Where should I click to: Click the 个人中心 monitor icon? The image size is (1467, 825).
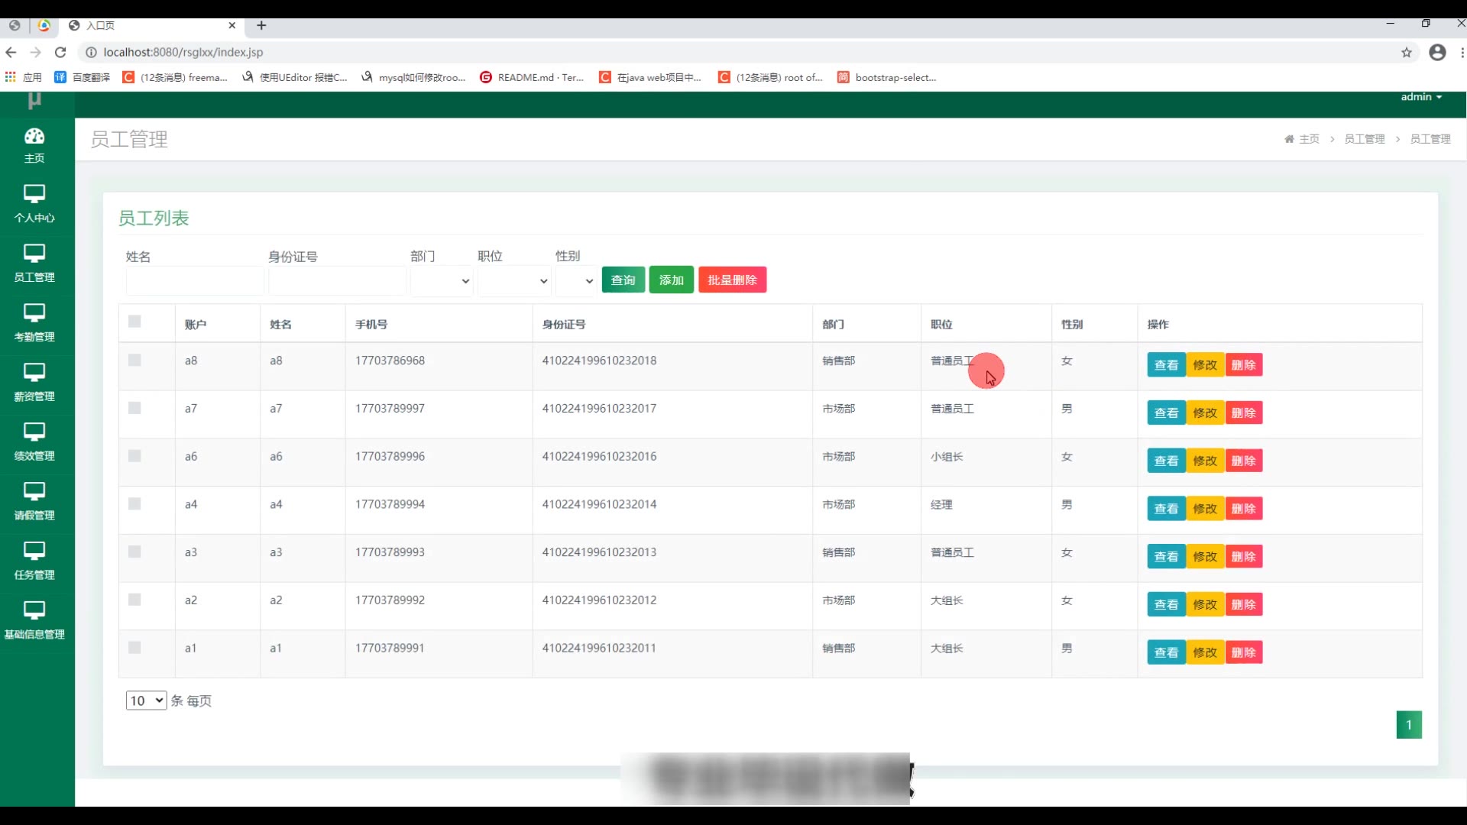point(34,194)
